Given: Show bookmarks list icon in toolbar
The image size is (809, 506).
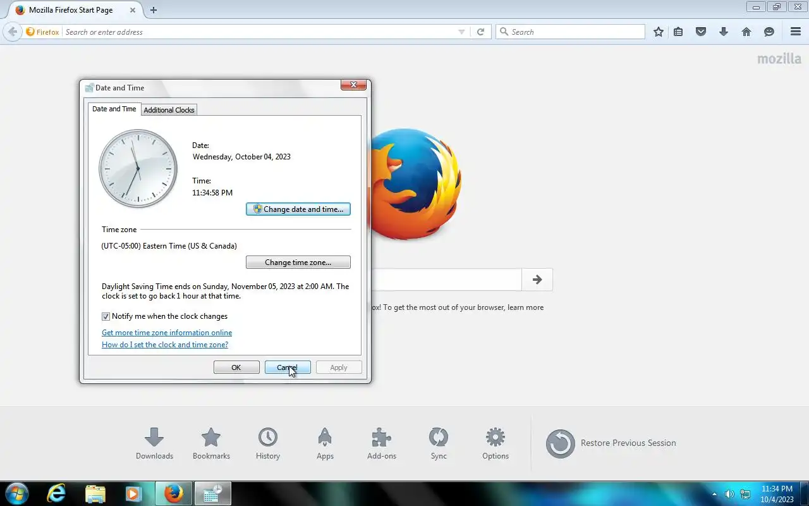Looking at the screenshot, I should click(678, 32).
